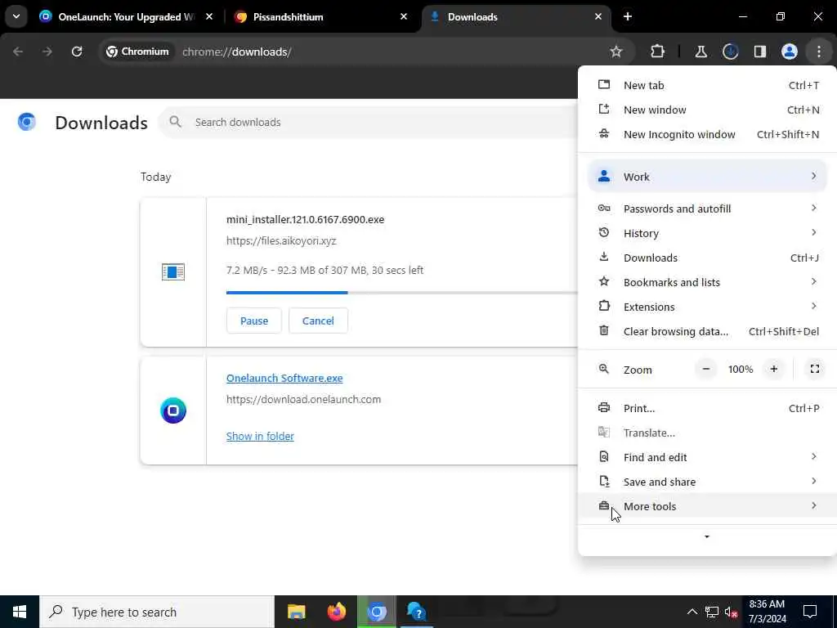This screenshot has width=837, height=628.
Task: Enter fullscreen mode via zoom row icon
Action: pos(815,369)
